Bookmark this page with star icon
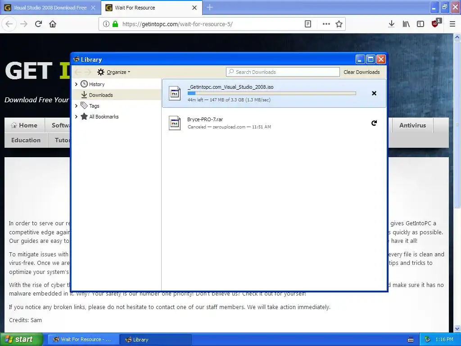This screenshot has width=461, height=346. pyautogui.click(x=339, y=24)
